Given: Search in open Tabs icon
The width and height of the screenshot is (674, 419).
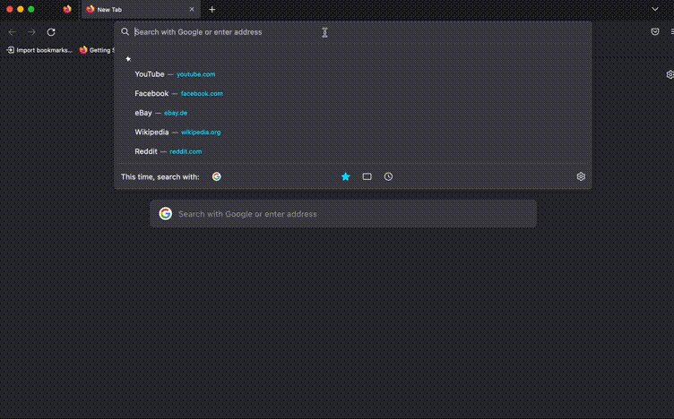Looking at the screenshot, I should pos(367,176).
